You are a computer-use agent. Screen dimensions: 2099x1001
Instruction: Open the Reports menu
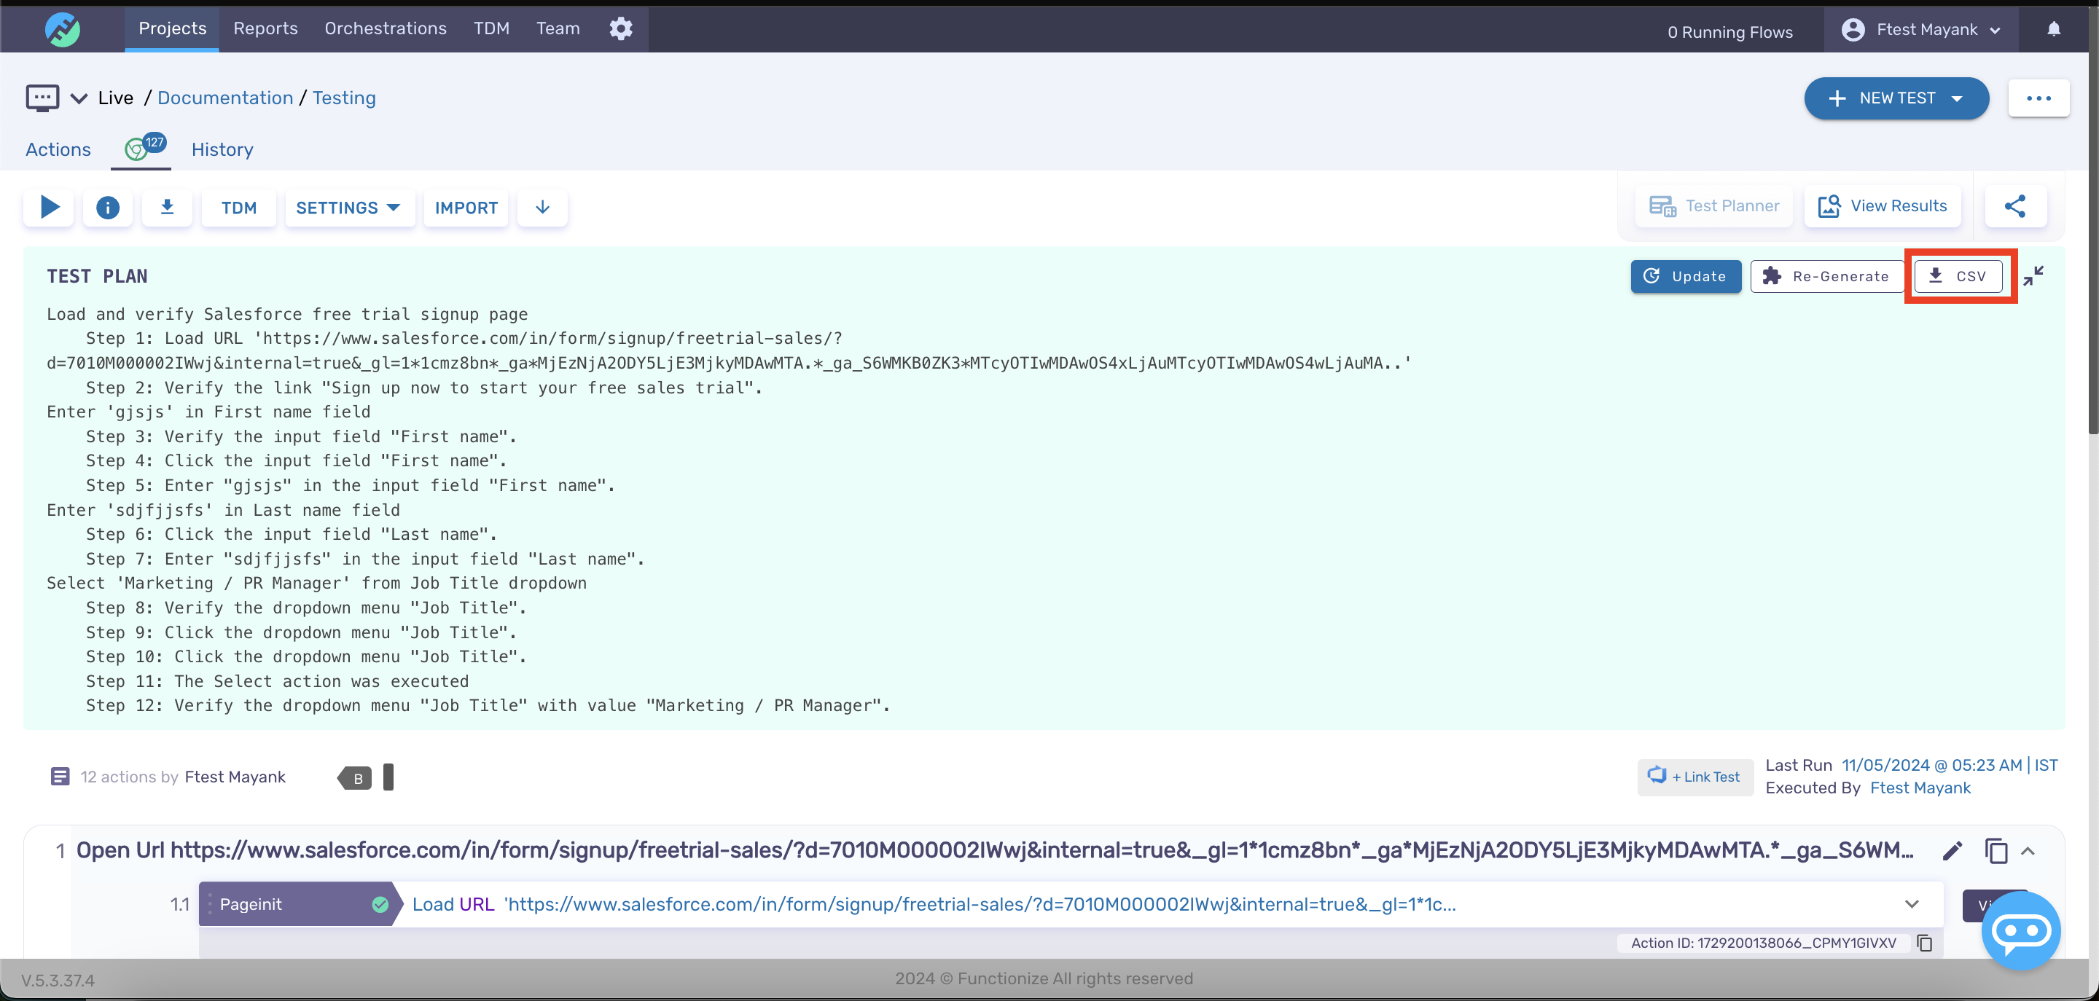coord(265,28)
